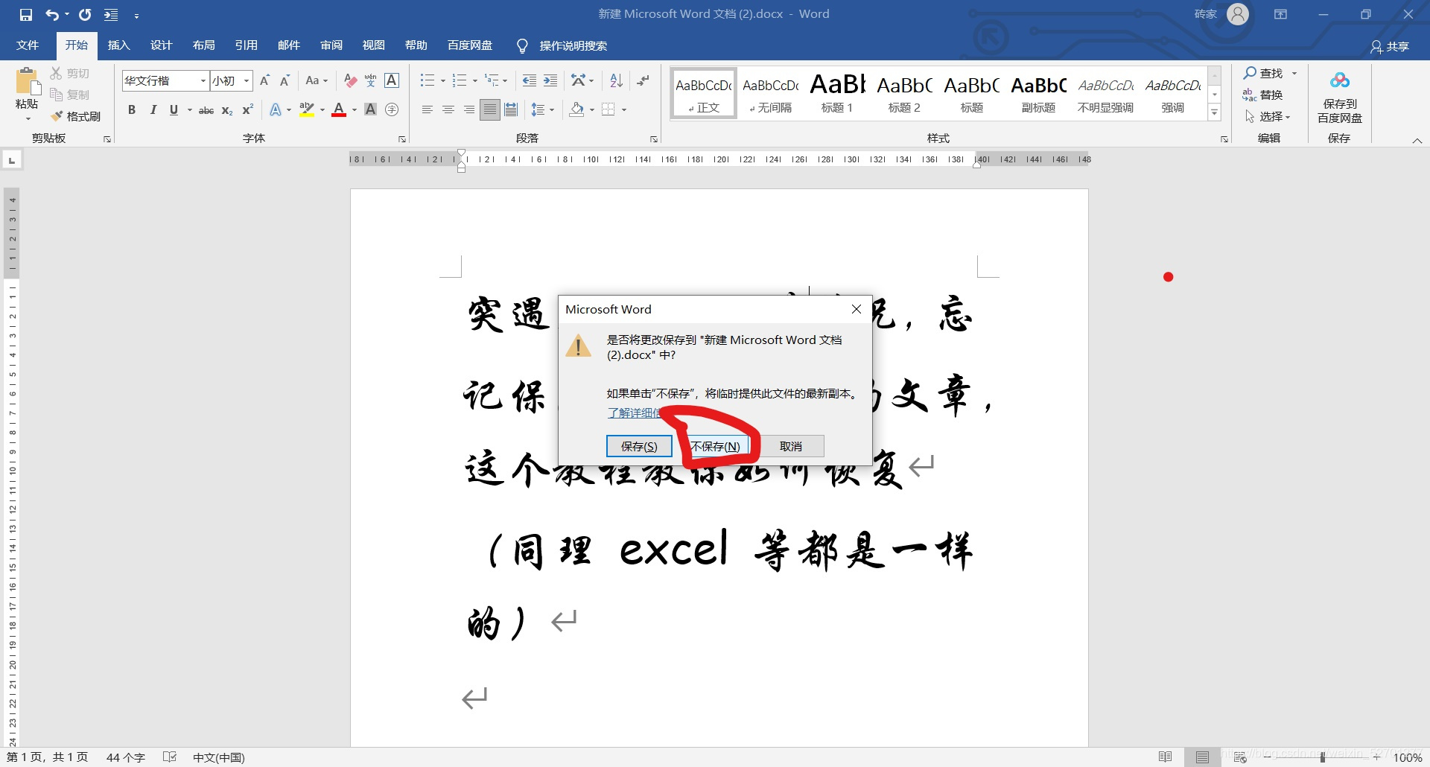Center align the paragraph

click(x=448, y=110)
